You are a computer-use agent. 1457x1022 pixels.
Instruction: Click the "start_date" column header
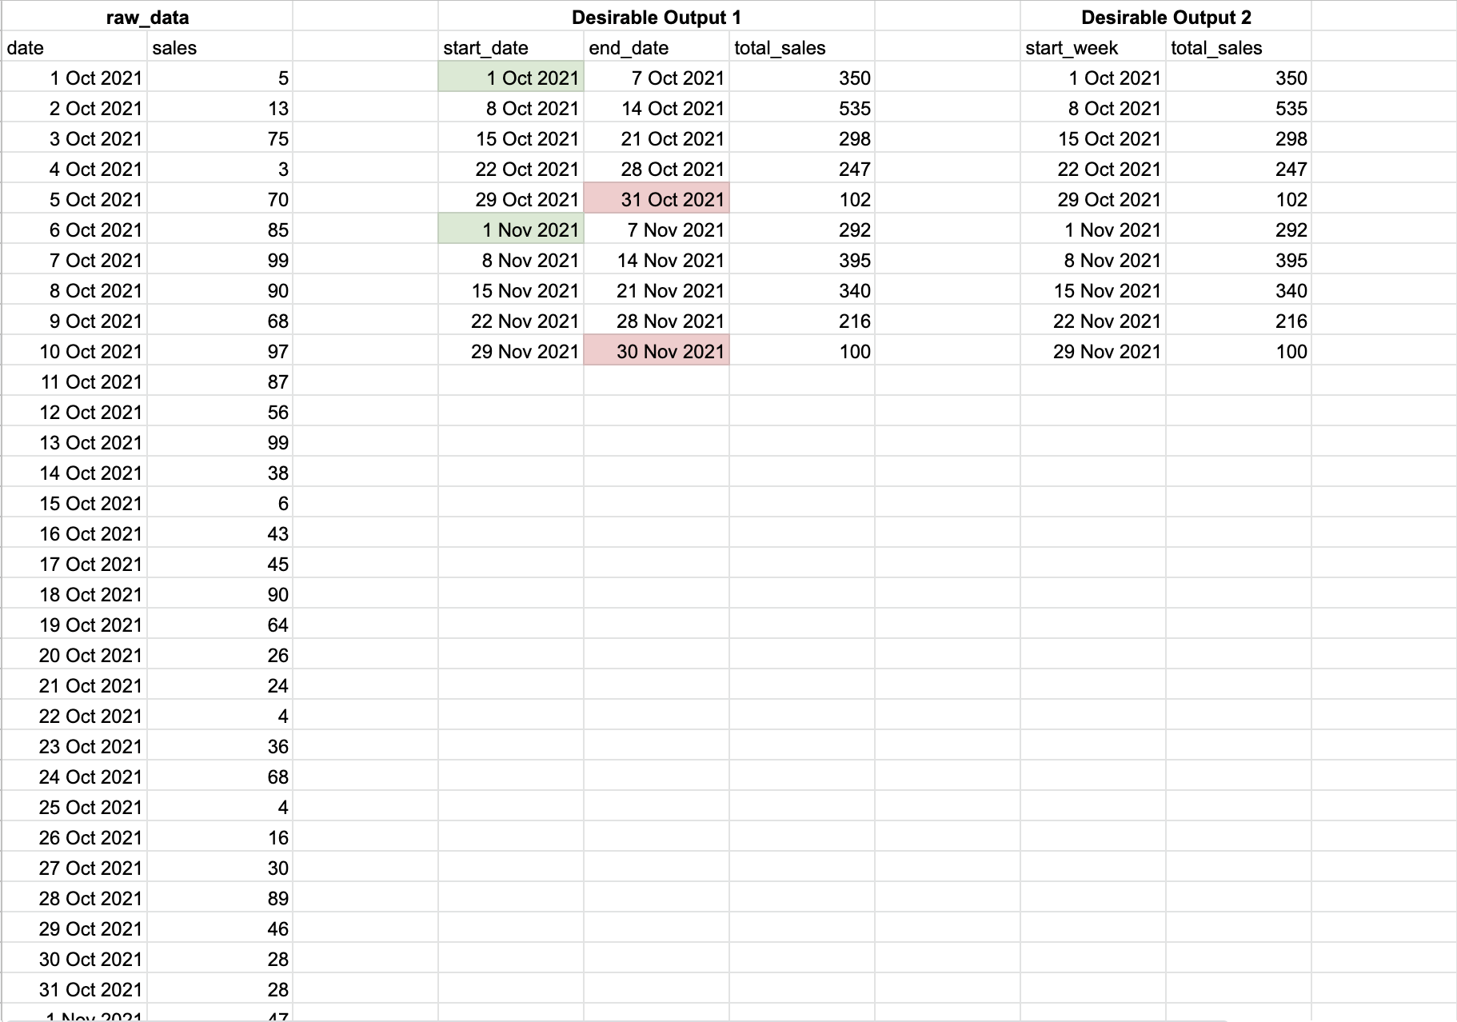coord(511,47)
